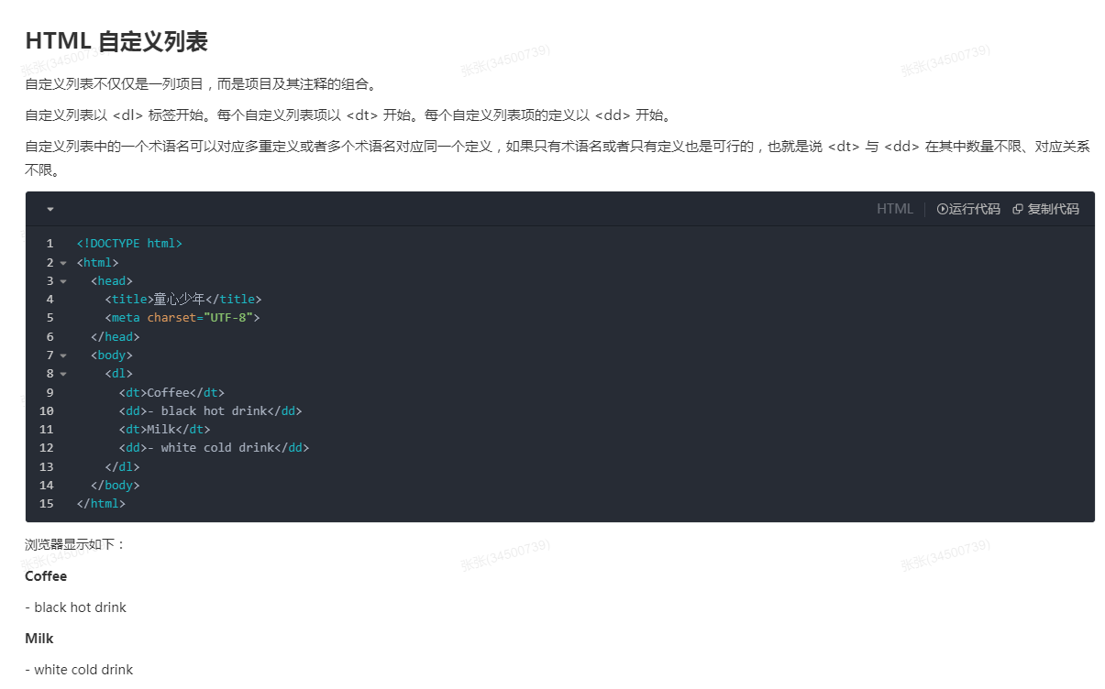
Task: Click the 运行代码 button text
Action: [974, 209]
